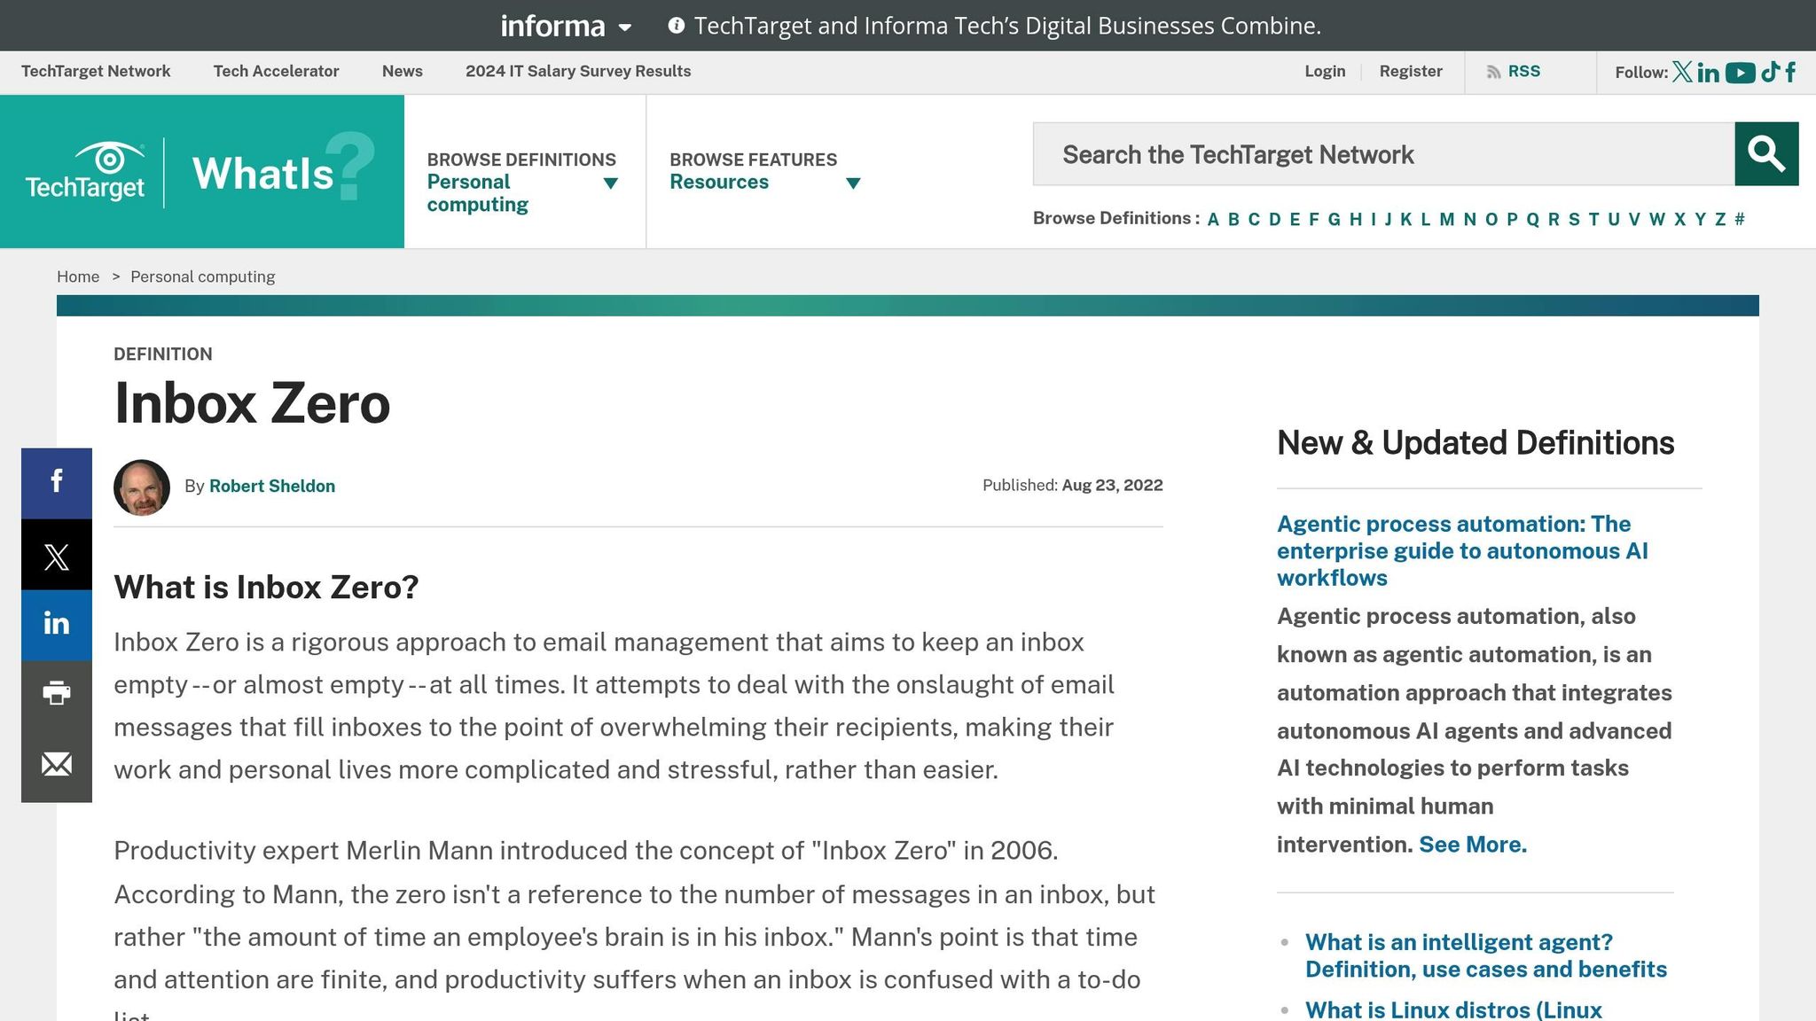Share on LinkedIn sidebar icon

click(x=56, y=624)
